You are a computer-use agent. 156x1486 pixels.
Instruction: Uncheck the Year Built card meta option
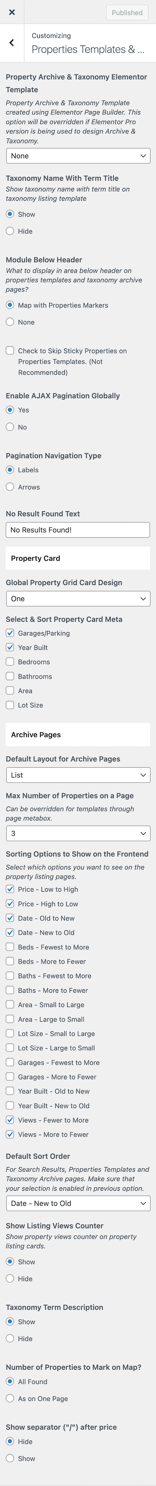point(10,648)
